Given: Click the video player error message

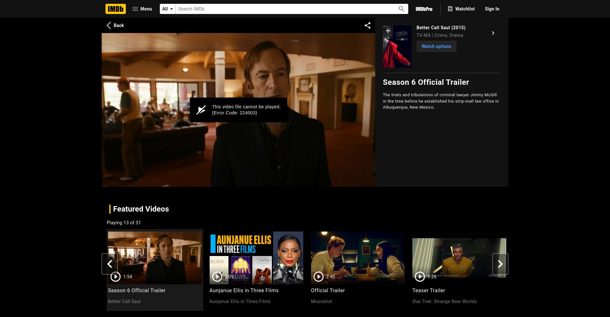Looking at the screenshot, I should coord(238,110).
